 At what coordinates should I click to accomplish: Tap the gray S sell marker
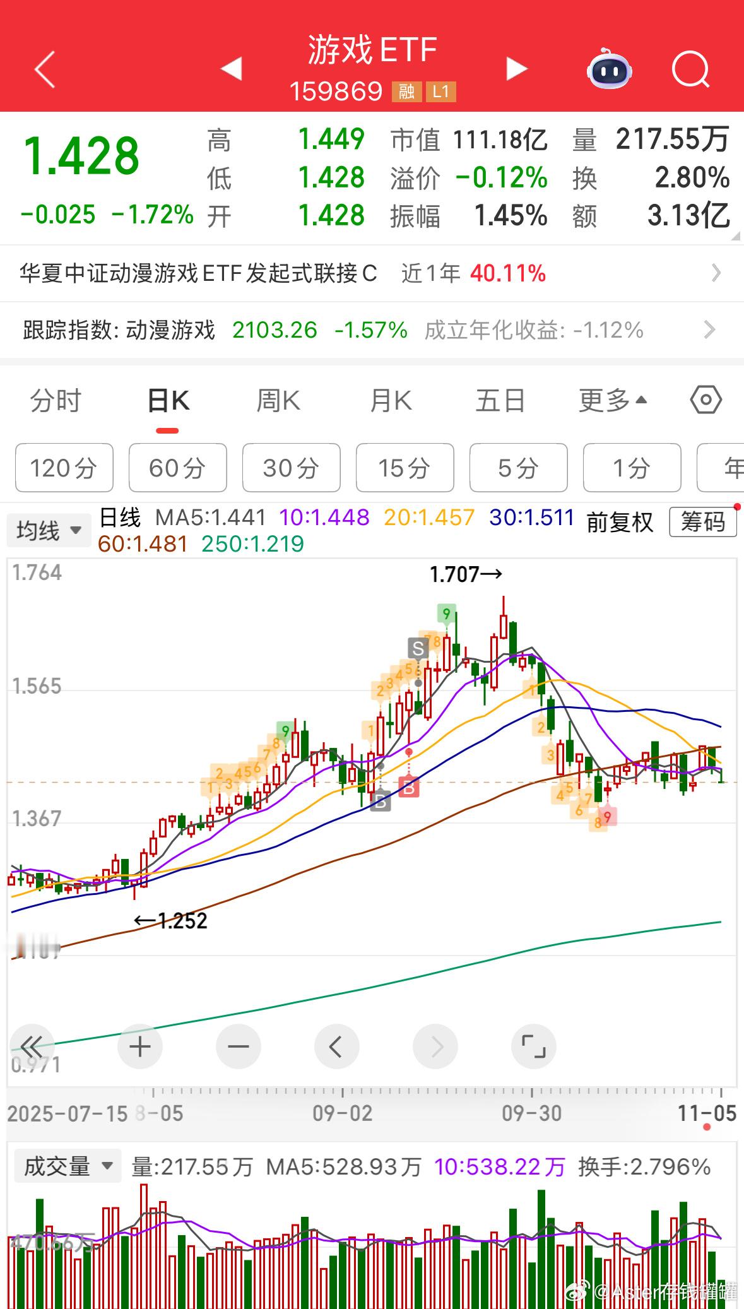pyautogui.click(x=418, y=648)
